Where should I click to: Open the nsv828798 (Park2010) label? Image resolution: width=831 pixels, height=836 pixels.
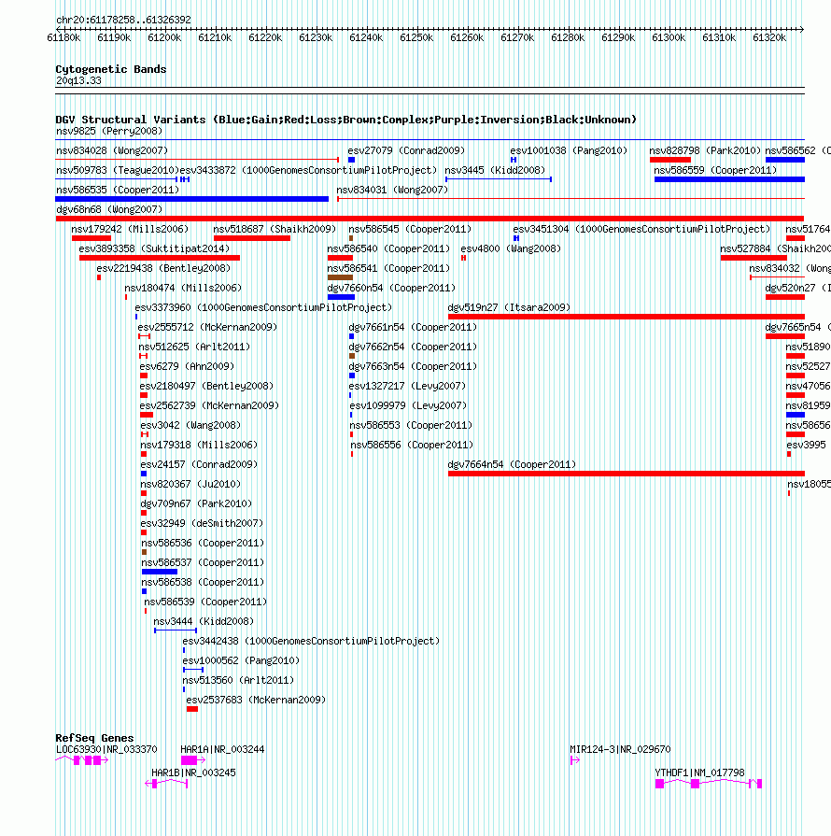[705, 151]
